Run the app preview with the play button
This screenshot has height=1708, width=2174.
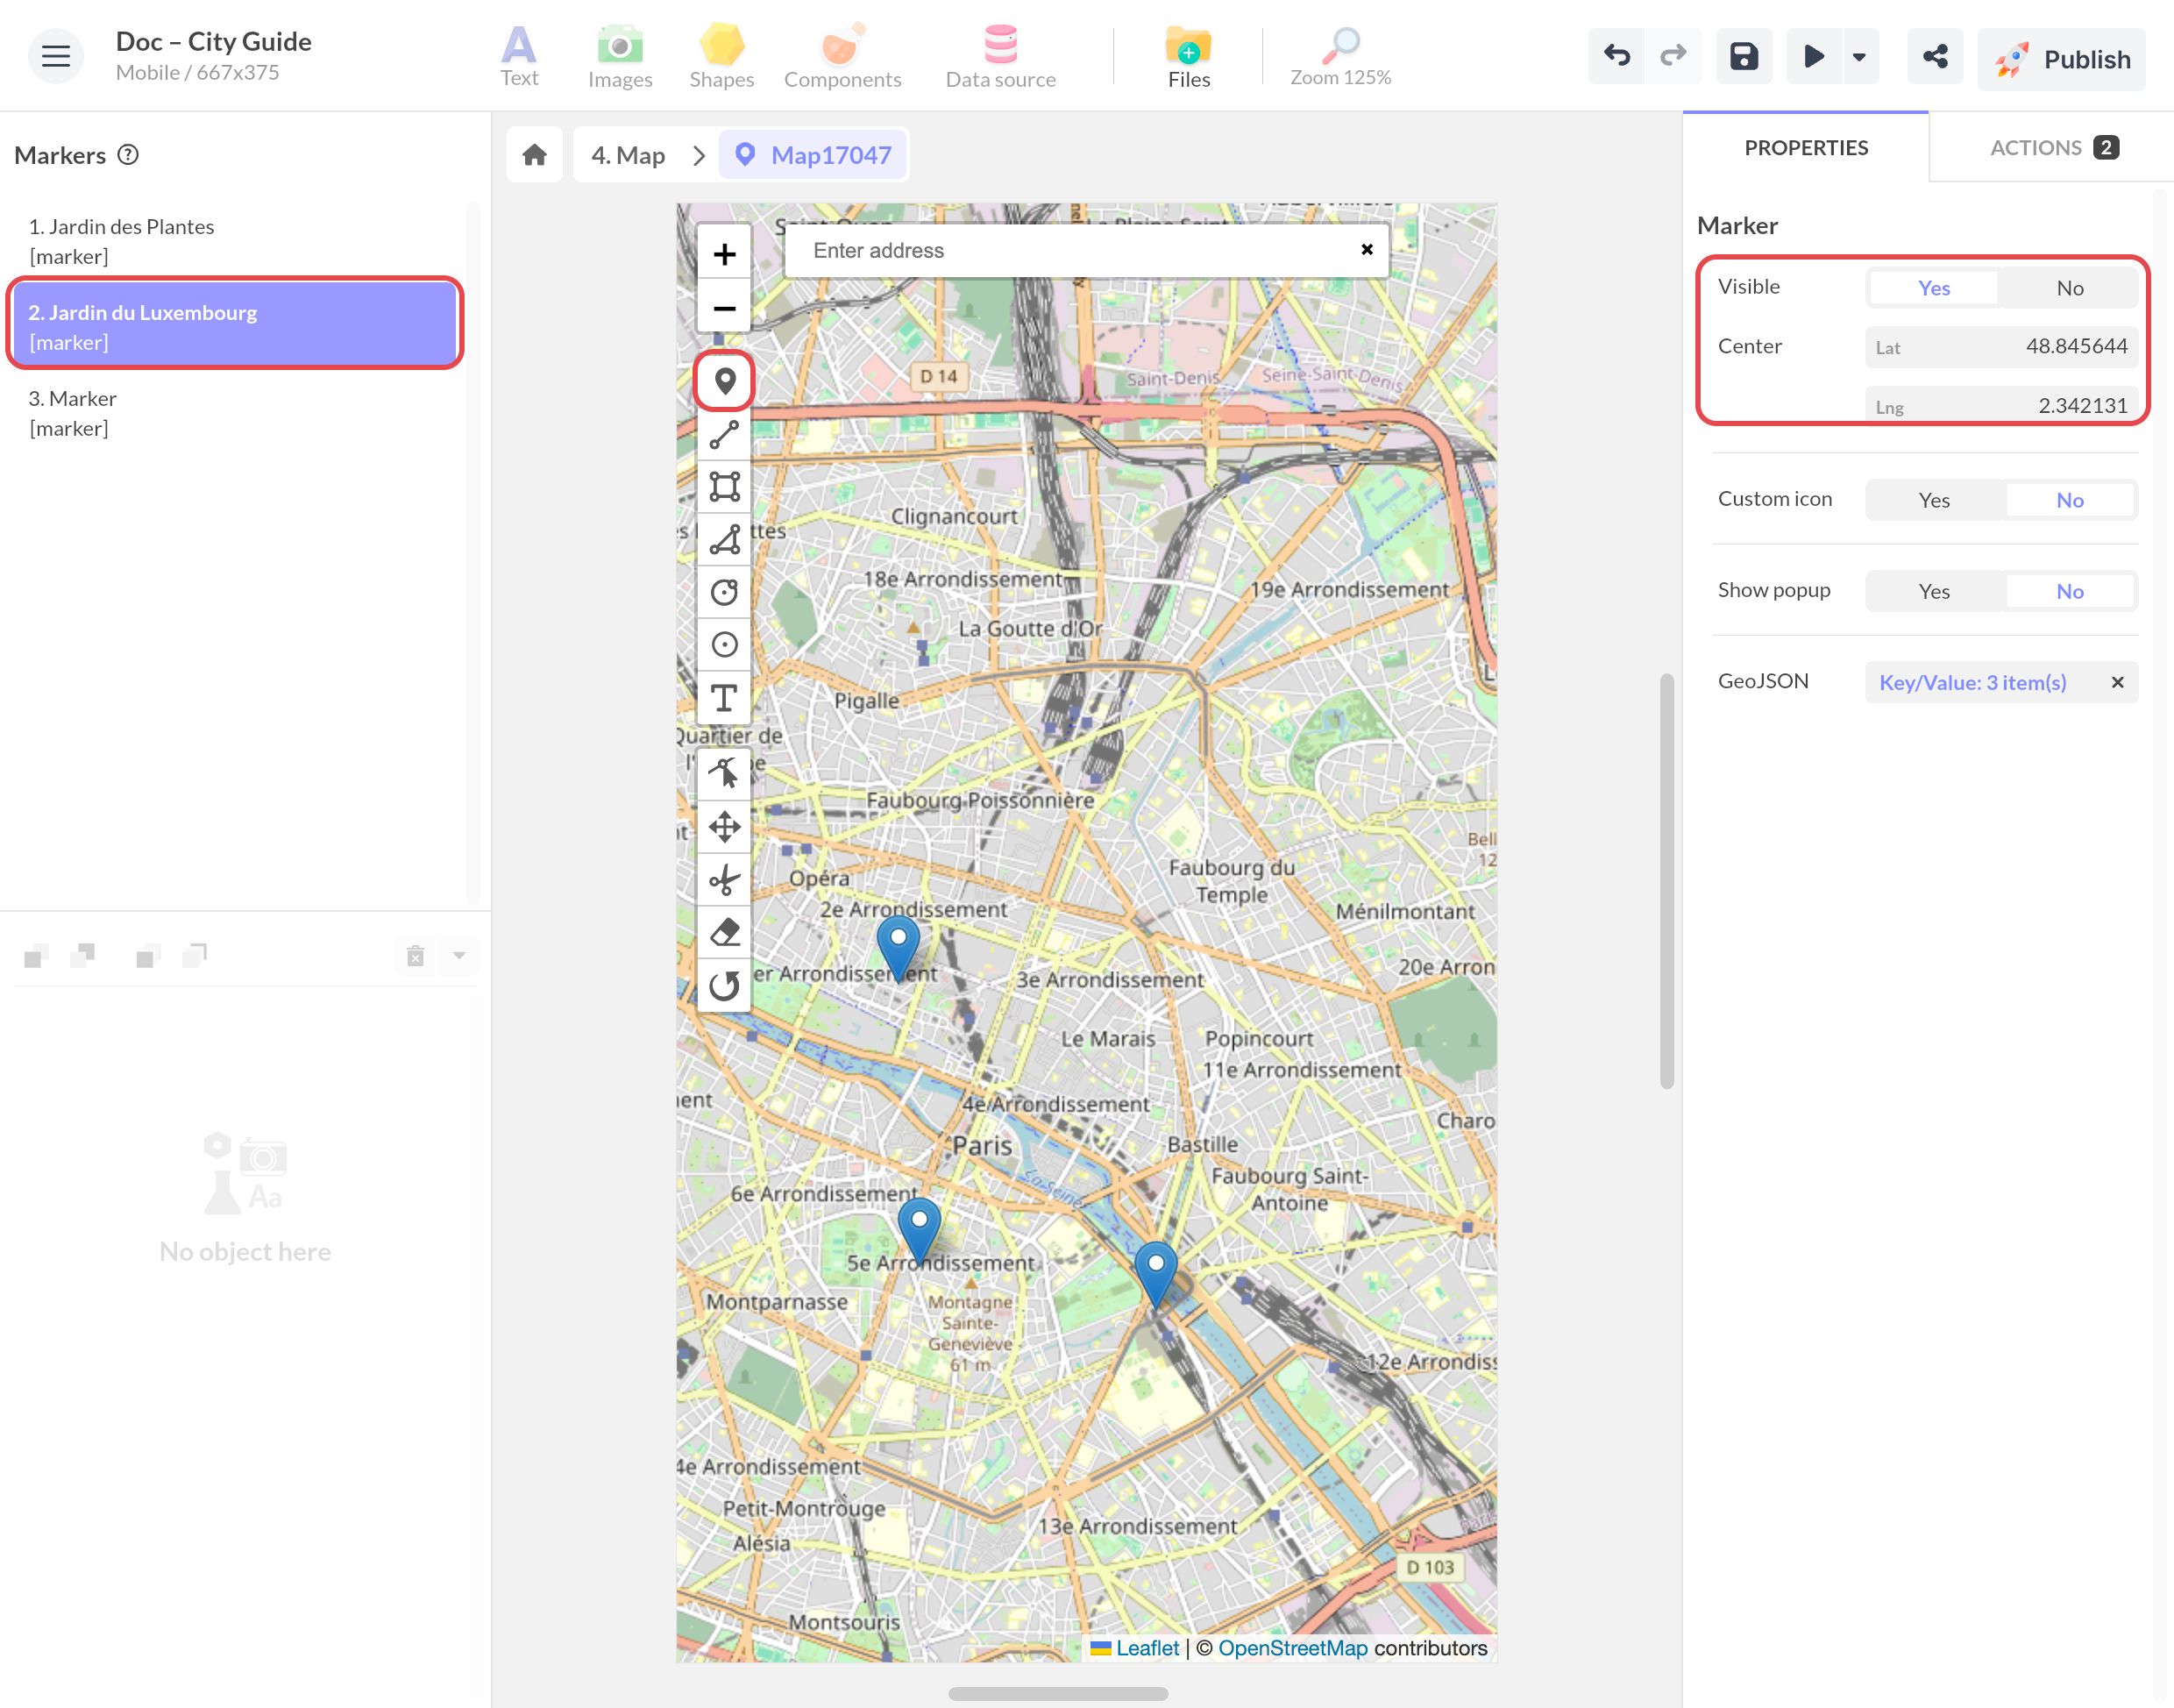pyautogui.click(x=1813, y=56)
